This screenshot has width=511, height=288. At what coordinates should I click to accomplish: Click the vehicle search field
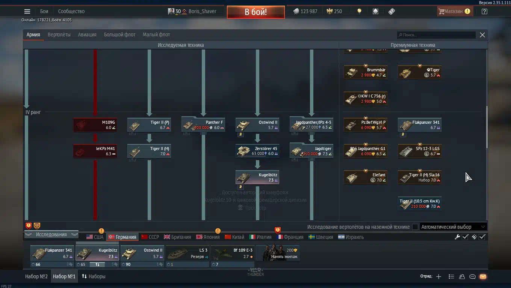point(437,35)
